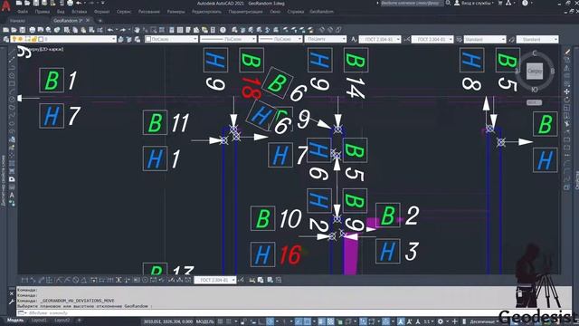Click the Autodesk App Store cart icon

click(x=500, y=3)
